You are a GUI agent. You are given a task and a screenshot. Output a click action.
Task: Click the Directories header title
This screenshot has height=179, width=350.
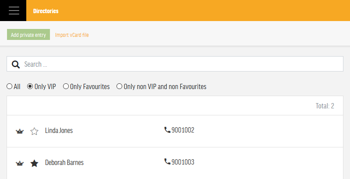click(46, 11)
